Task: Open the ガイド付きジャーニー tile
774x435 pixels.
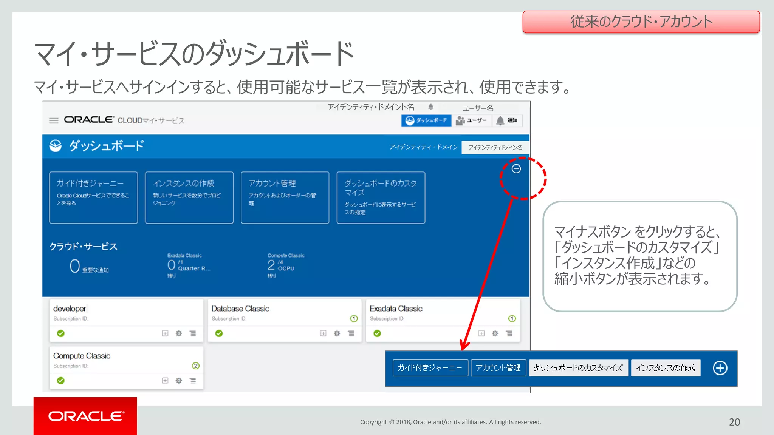Action: (93, 197)
